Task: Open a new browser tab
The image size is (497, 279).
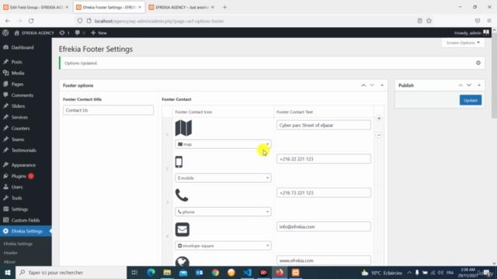Action: pos(224,7)
